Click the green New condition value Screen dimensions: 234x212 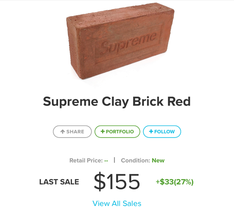point(158,161)
